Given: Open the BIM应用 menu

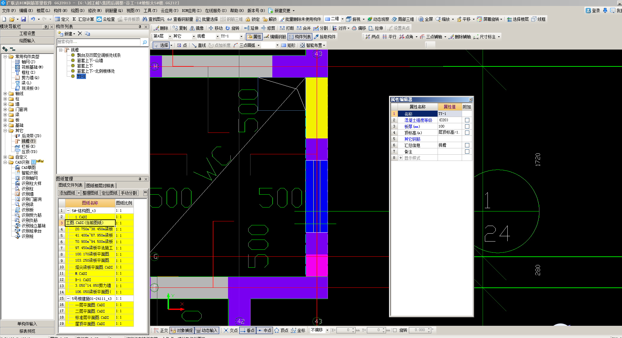Looking at the screenshot, I should click(x=192, y=11).
